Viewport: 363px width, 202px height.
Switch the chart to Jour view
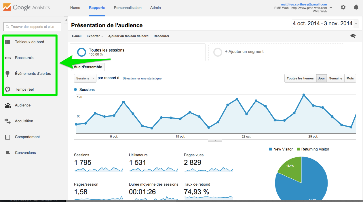pos(322,78)
